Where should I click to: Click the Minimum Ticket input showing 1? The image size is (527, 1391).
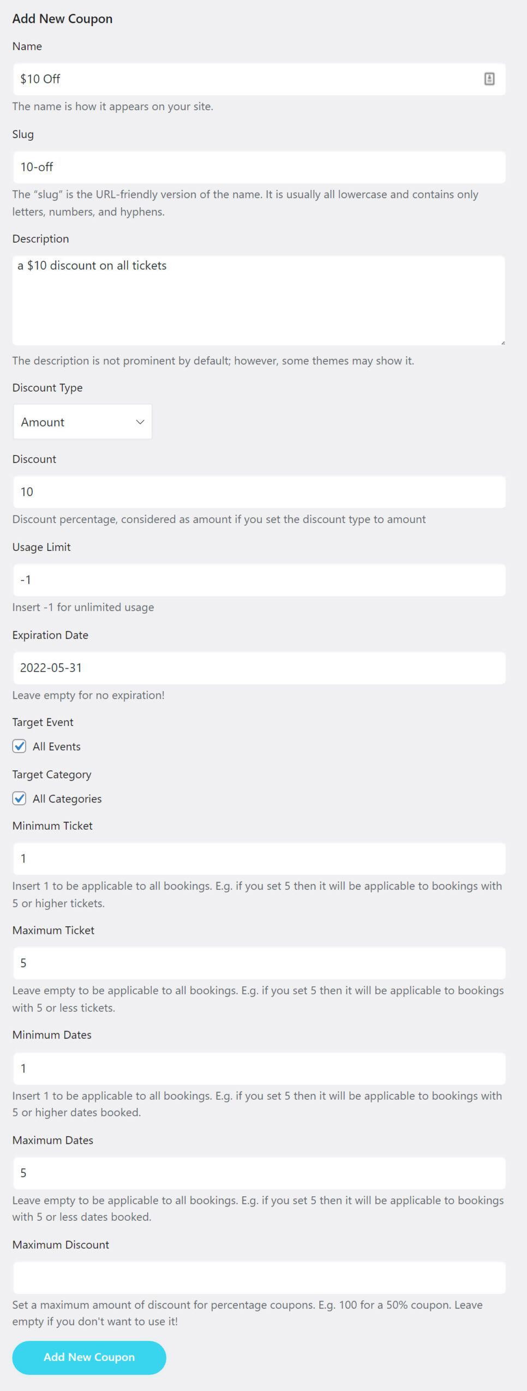(259, 858)
